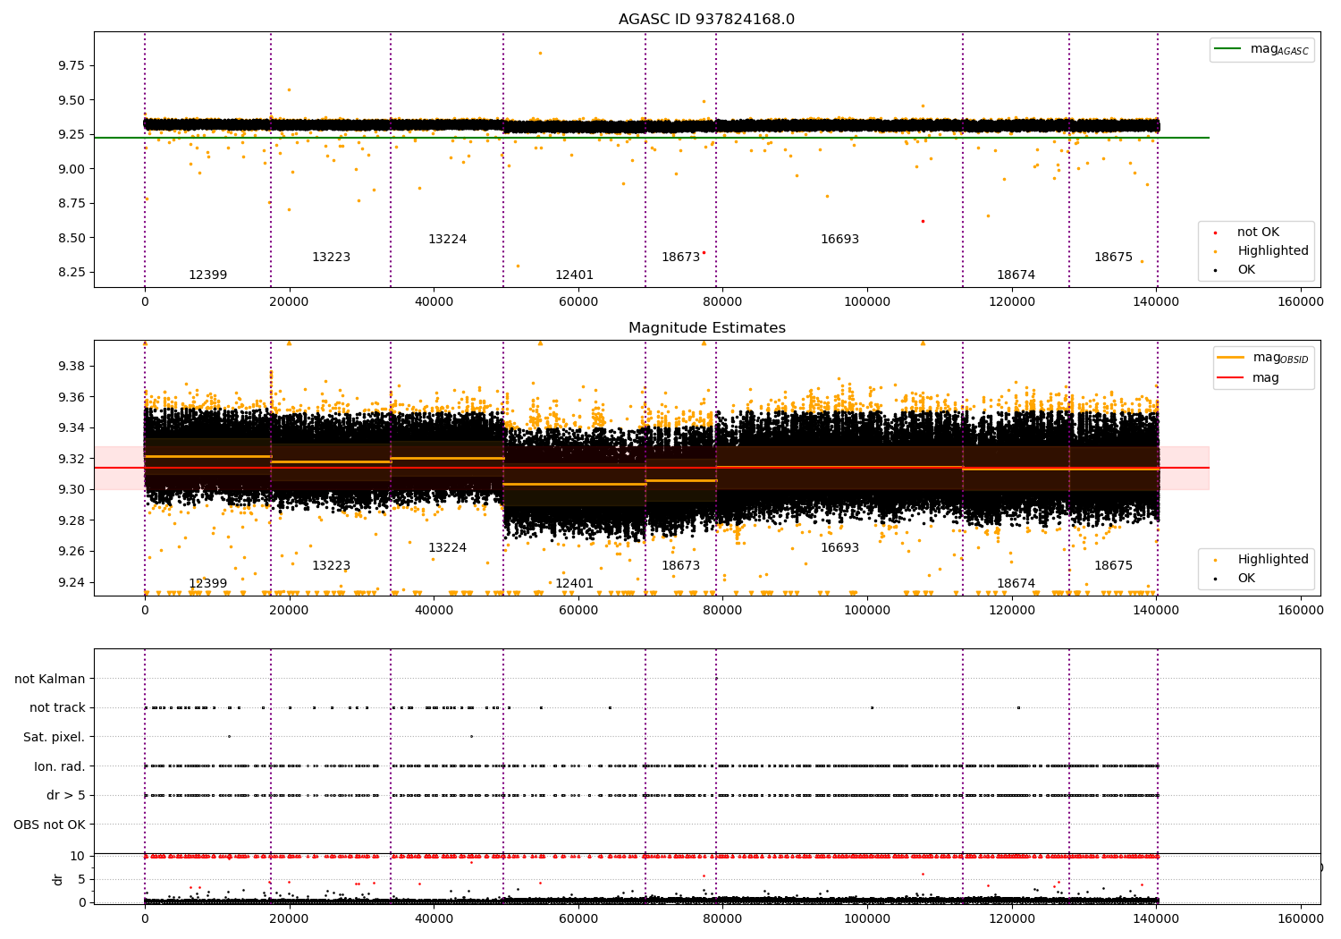Click the 'not OK' legend label
The width and height of the screenshot is (1341, 939).
tap(1258, 233)
